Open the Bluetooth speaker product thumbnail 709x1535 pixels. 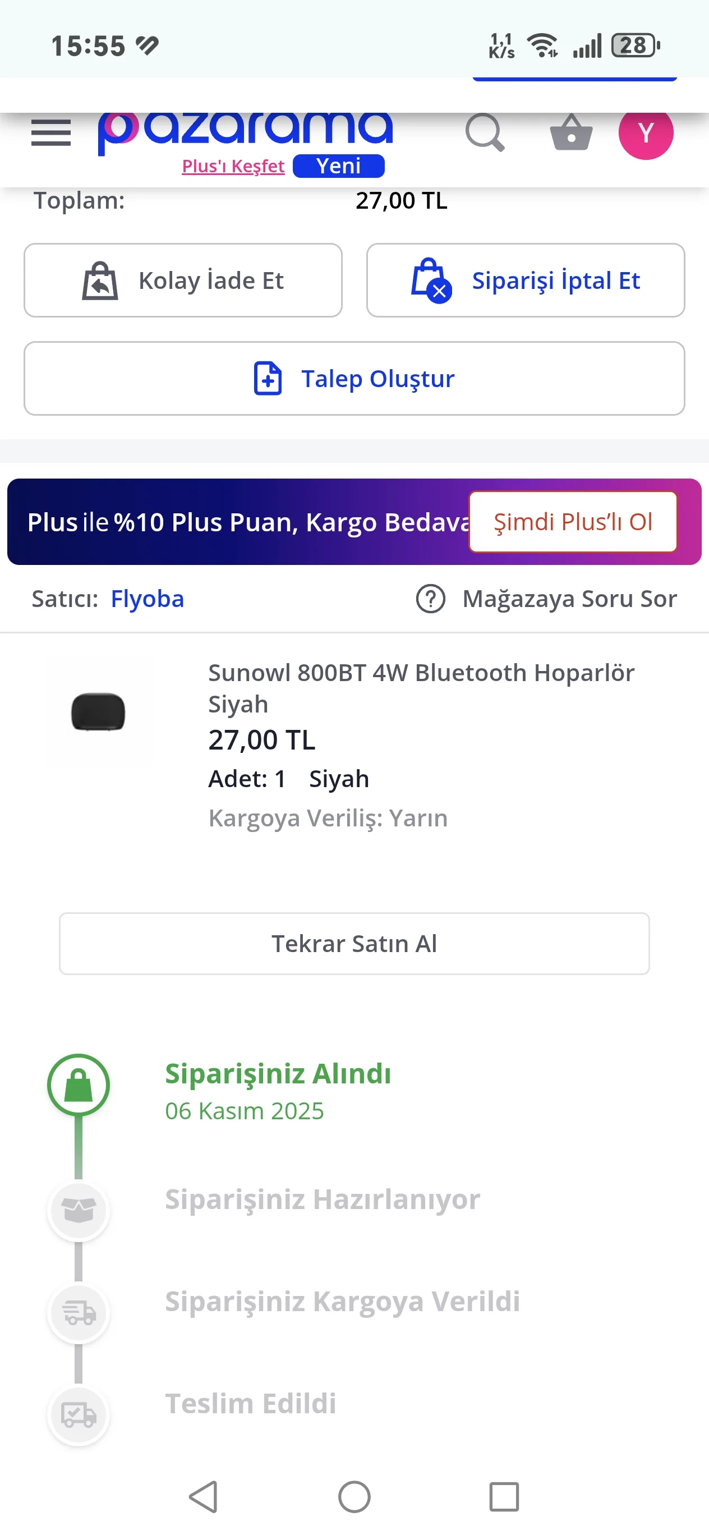[98, 712]
